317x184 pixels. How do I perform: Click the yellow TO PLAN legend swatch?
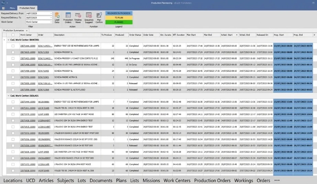click(x=119, y=18)
